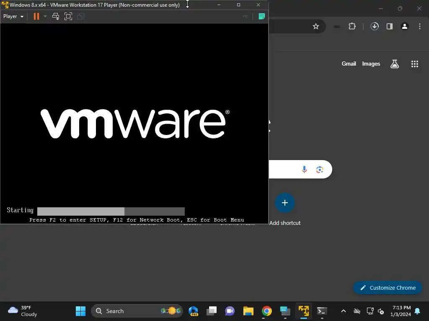
Task: Click the VMware Player taskbar icon
Action: (x=304, y=311)
